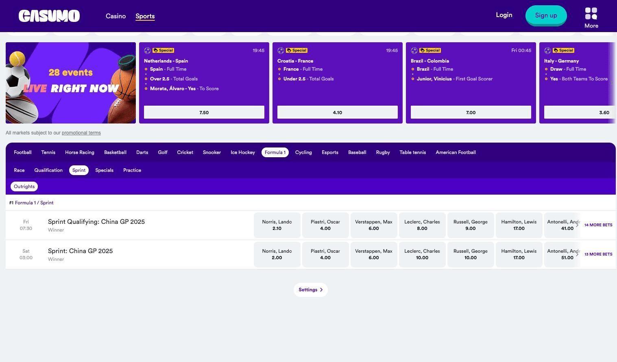617x362 pixels.
Task: Switch to the Qualification sub-tab
Action: tap(48, 170)
